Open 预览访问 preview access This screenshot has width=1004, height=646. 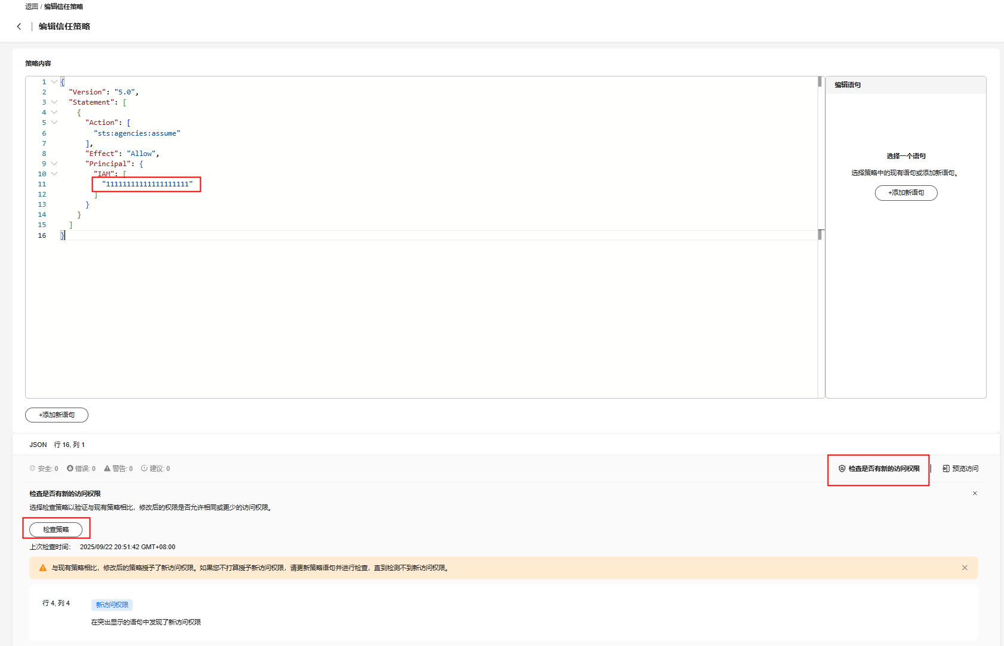pyautogui.click(x=960, y=469)
